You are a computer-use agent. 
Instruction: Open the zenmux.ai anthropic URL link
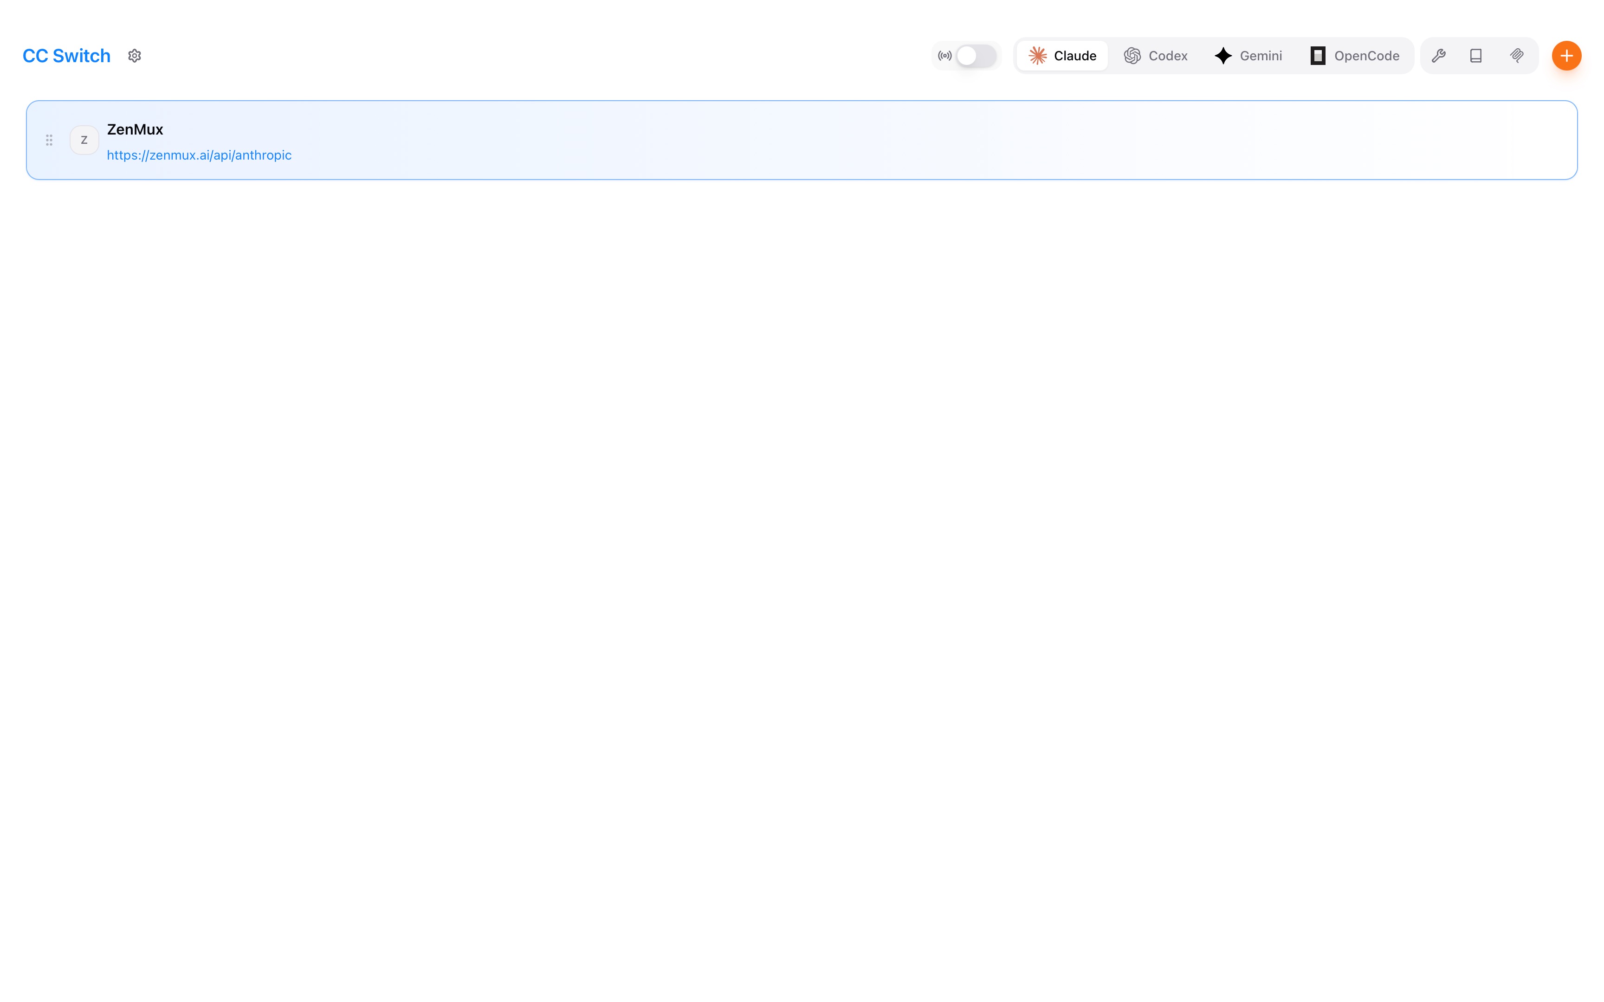coord(199,155)
